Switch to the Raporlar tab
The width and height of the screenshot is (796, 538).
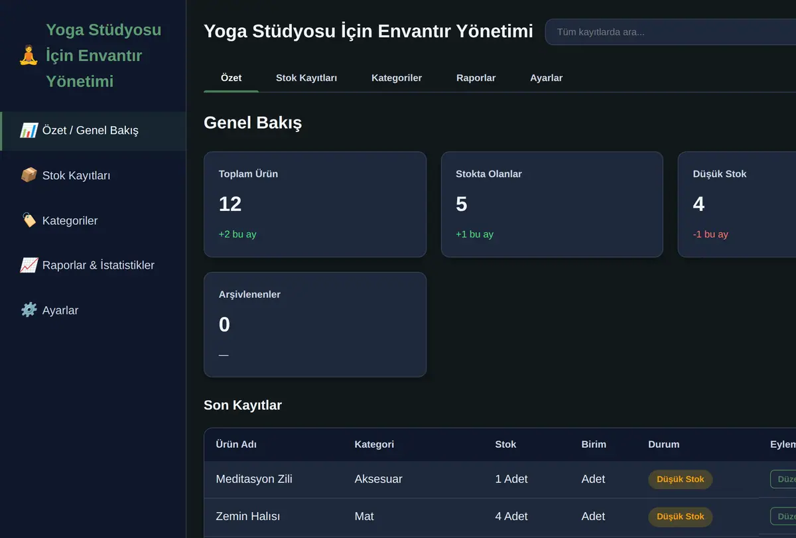tap(476, 78)
